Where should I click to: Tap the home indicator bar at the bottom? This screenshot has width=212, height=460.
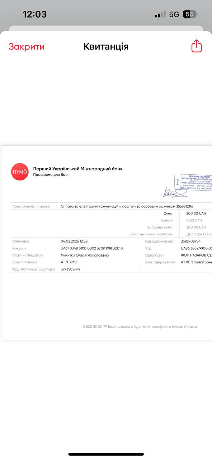[x=106, y=454]
